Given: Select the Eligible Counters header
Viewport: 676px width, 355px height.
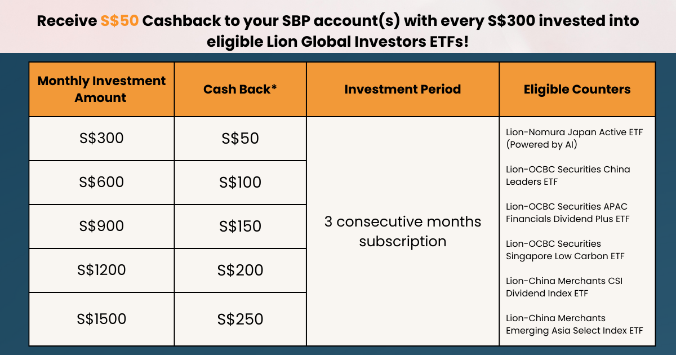Looking at the screenshot, I should 577,89.
